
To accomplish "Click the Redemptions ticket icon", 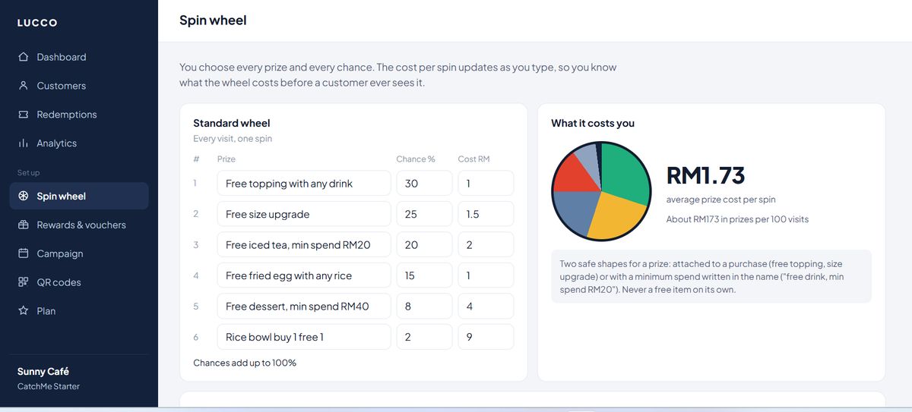I will [x=23, y=115].
